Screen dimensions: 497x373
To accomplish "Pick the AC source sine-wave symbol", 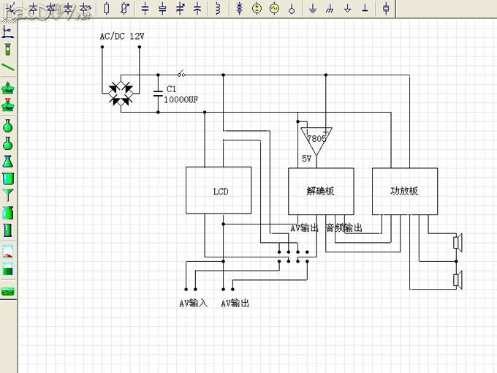I will coord(274,9).
